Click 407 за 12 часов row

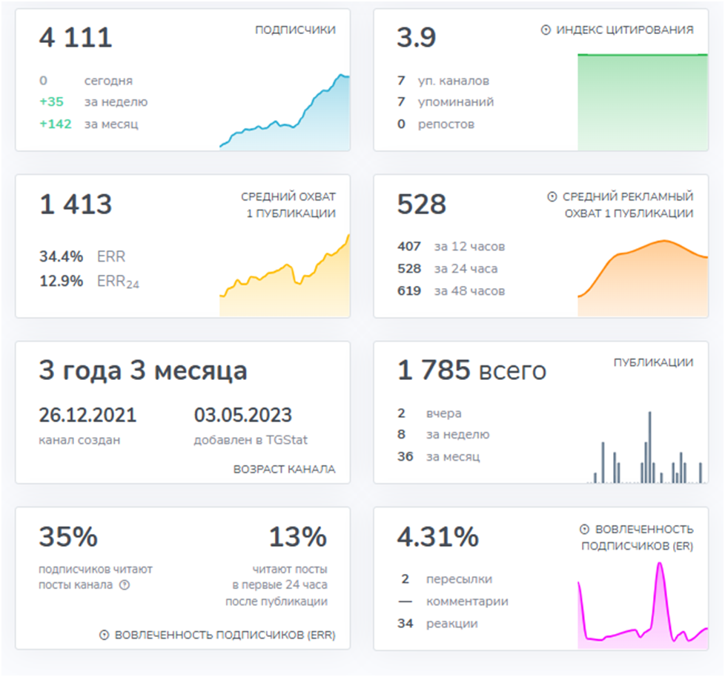point(451,247)
